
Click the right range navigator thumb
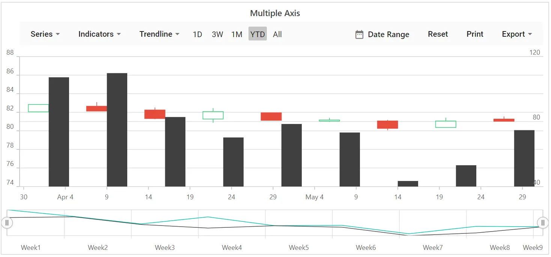tap(543, 223)
